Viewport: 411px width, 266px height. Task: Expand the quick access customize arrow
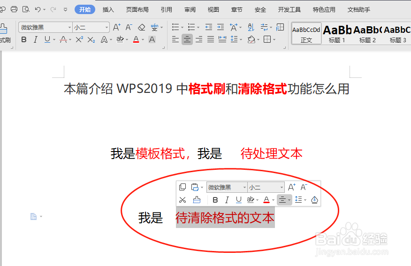[65, 10]
